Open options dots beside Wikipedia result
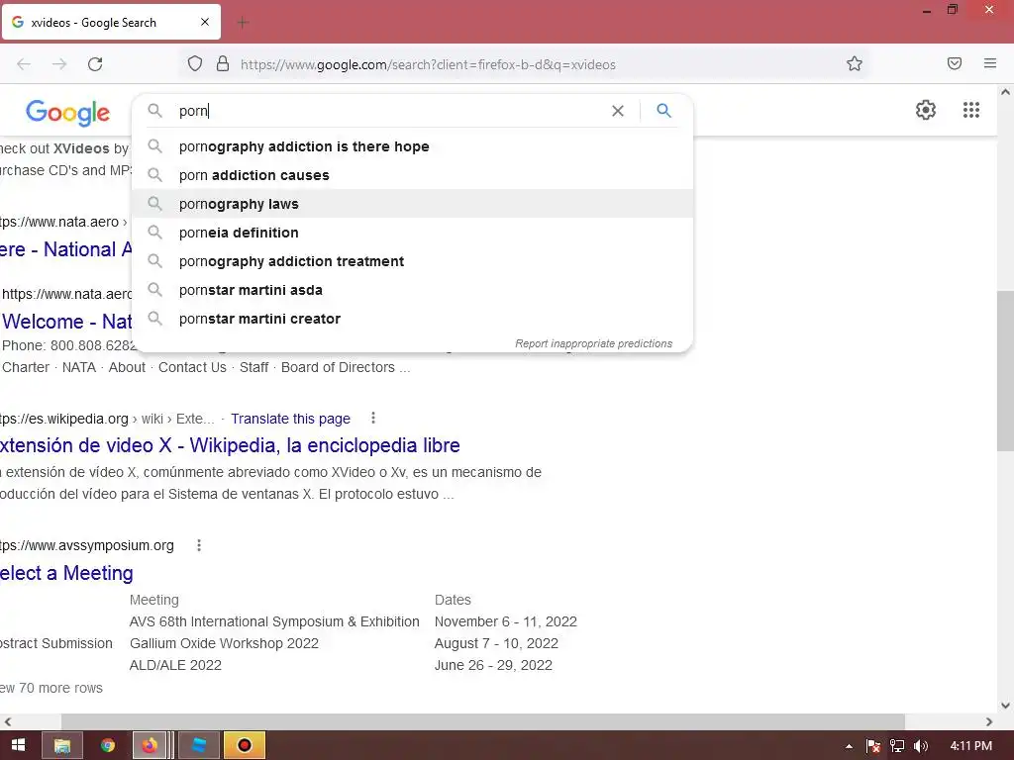This screenshot has width=1014, height=760. pos(373,419)
